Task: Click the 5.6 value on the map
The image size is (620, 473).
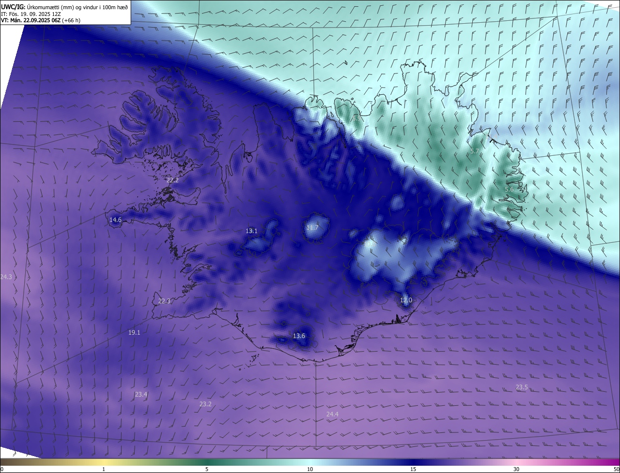Action: coord(509,189)
